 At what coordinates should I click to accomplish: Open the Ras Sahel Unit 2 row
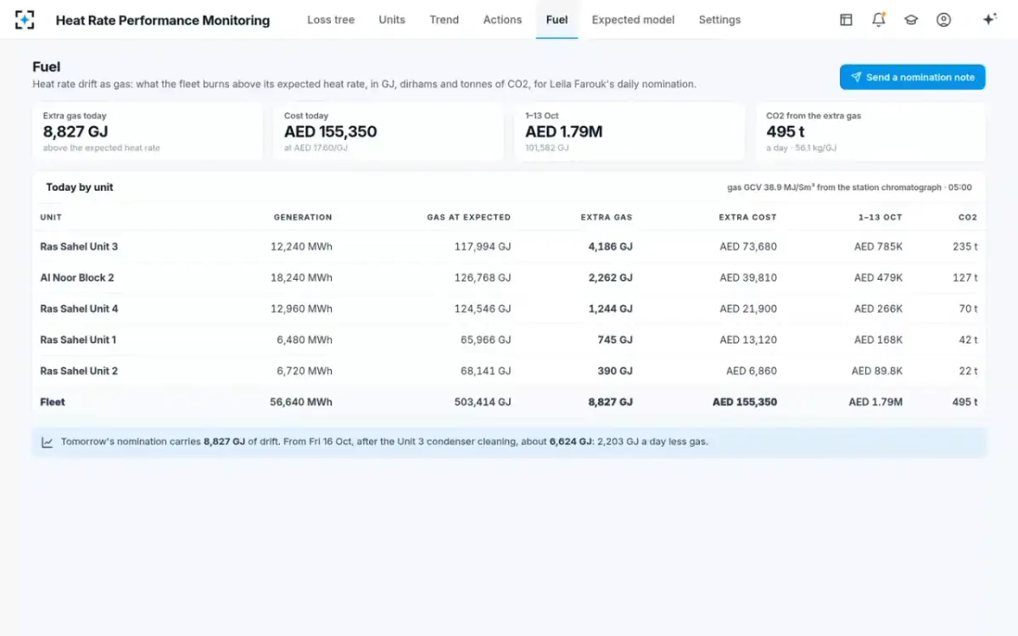click(509, 371)
